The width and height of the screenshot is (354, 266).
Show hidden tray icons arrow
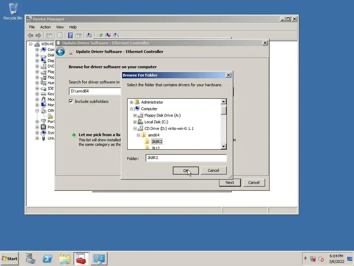305,258
